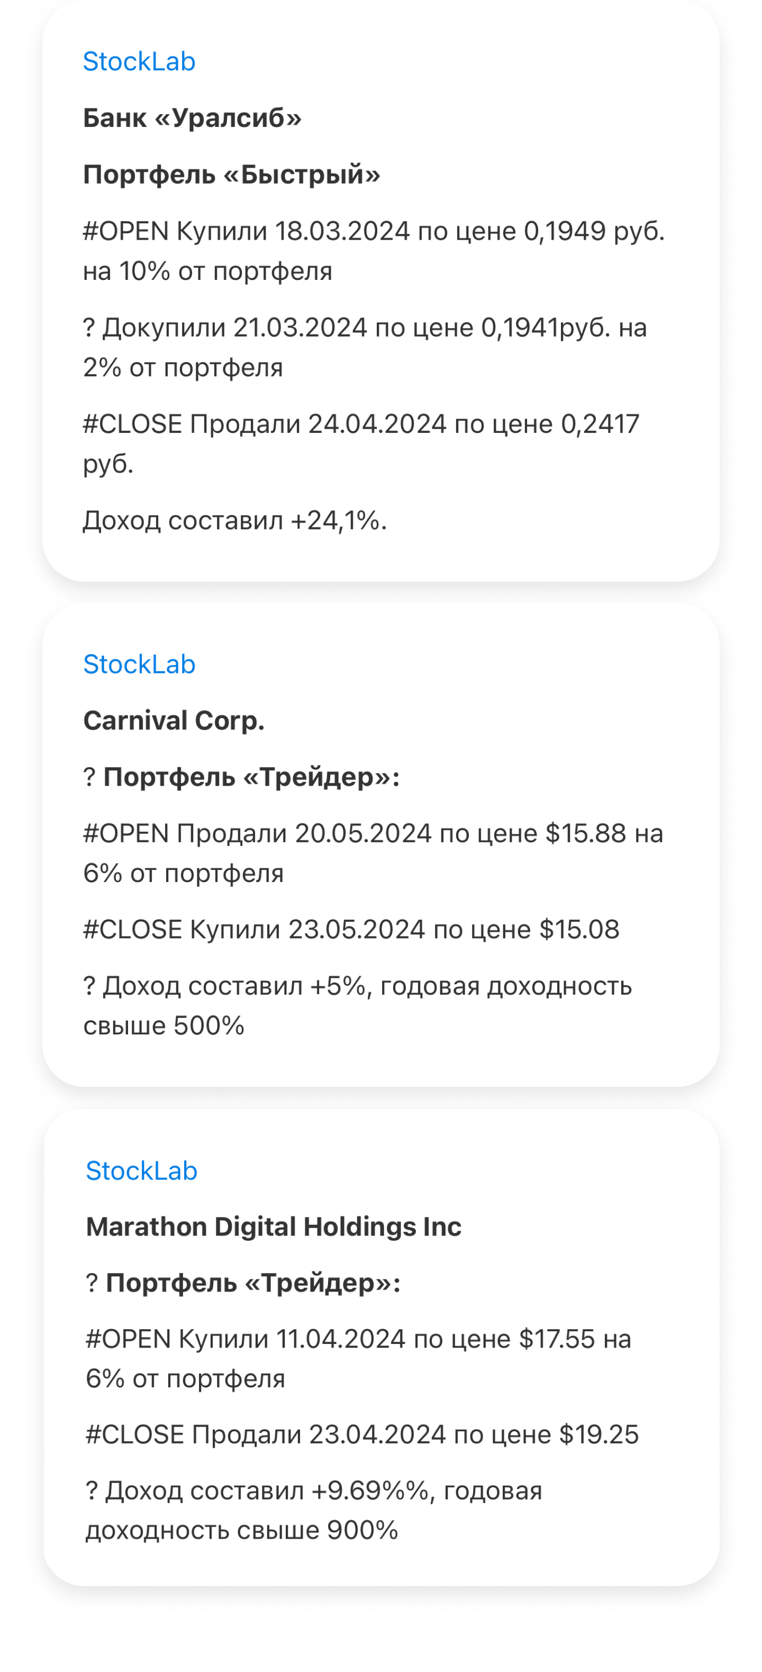762x1672 pixels.
Task: Click Портфель «Быстрый» heading
Action: (232, 175)
